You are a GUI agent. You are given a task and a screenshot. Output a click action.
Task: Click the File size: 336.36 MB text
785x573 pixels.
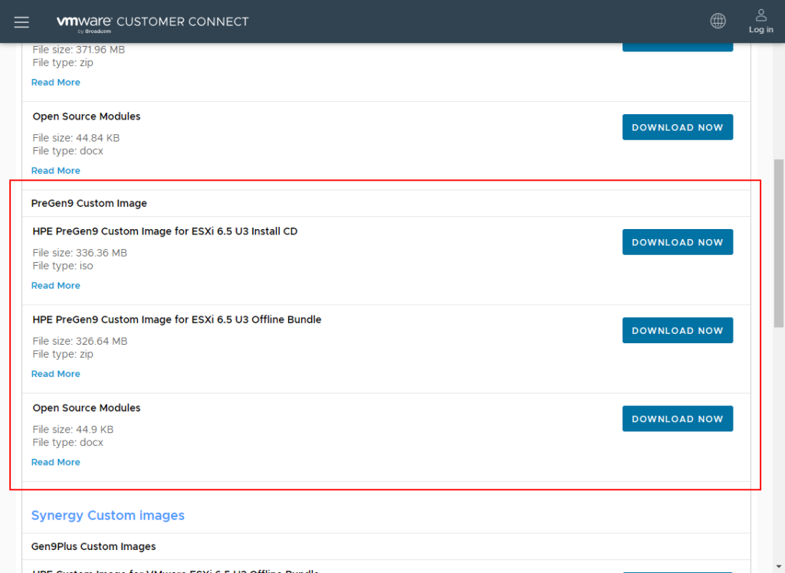pos(80,253)
